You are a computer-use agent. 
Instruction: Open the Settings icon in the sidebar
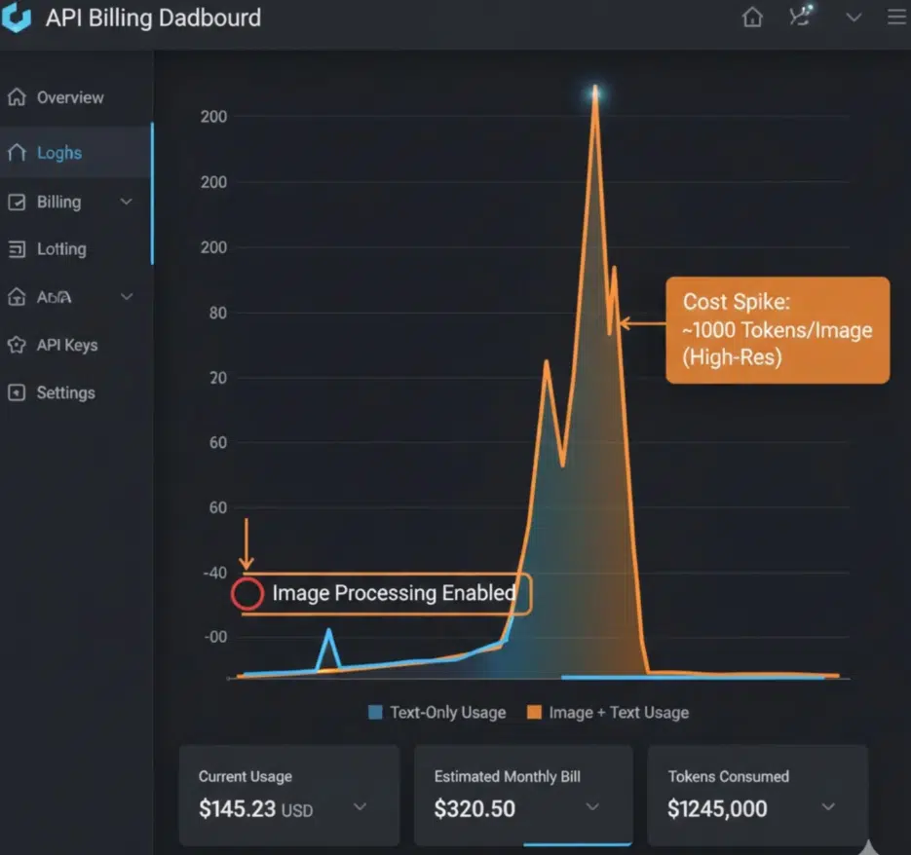coord(17,392)
